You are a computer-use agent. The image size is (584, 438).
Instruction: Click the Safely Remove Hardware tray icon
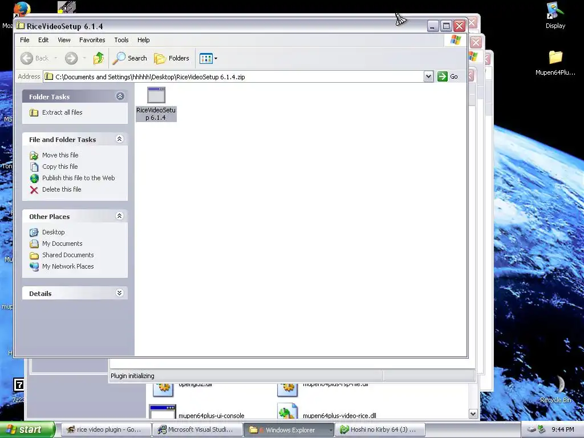click(541, 429)
